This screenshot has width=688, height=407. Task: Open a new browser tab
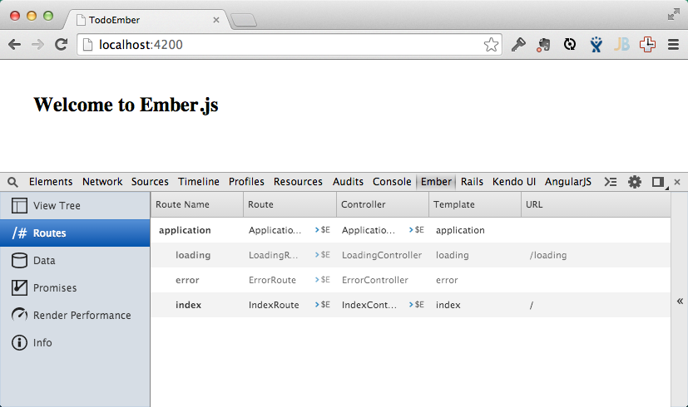click(244, 20)
